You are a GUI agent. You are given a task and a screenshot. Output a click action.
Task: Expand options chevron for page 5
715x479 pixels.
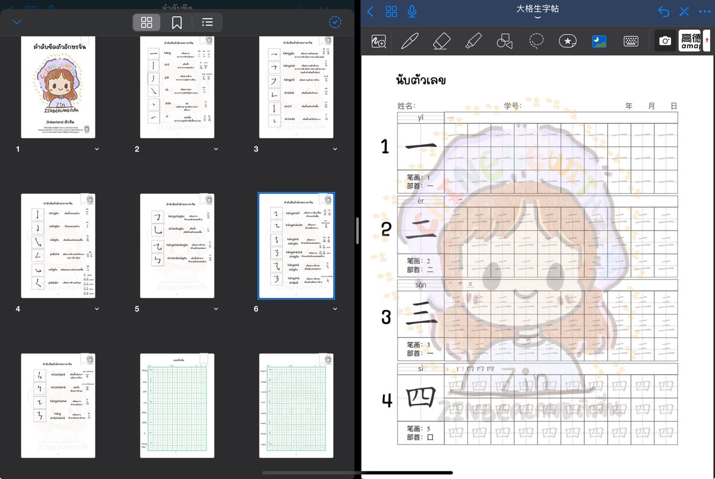[x=216, y=309]
